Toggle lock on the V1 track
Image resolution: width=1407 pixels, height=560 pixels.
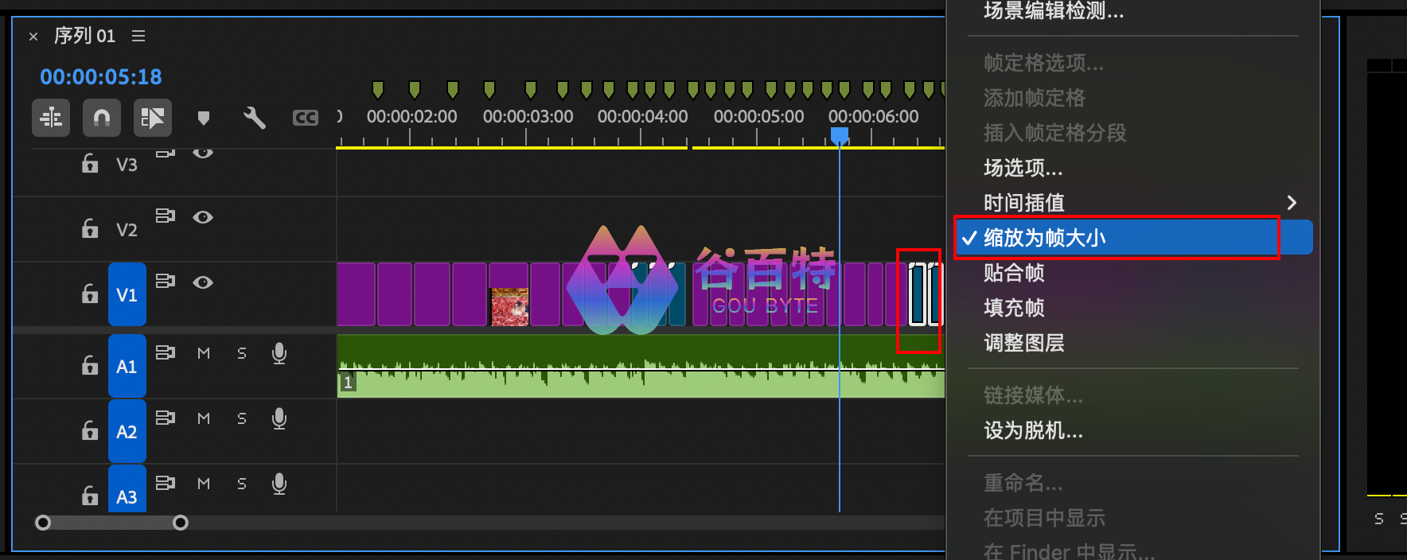pyautogui.click(x=90, y=294)
